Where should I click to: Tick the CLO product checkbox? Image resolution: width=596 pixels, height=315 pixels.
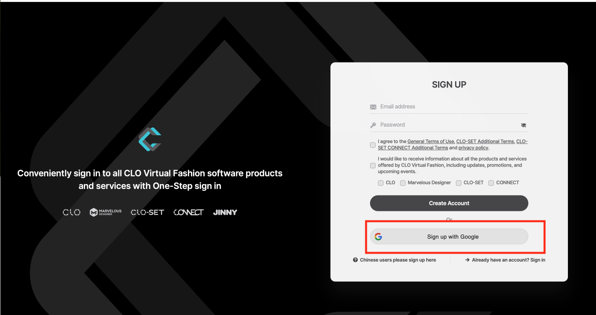[381, 183]
